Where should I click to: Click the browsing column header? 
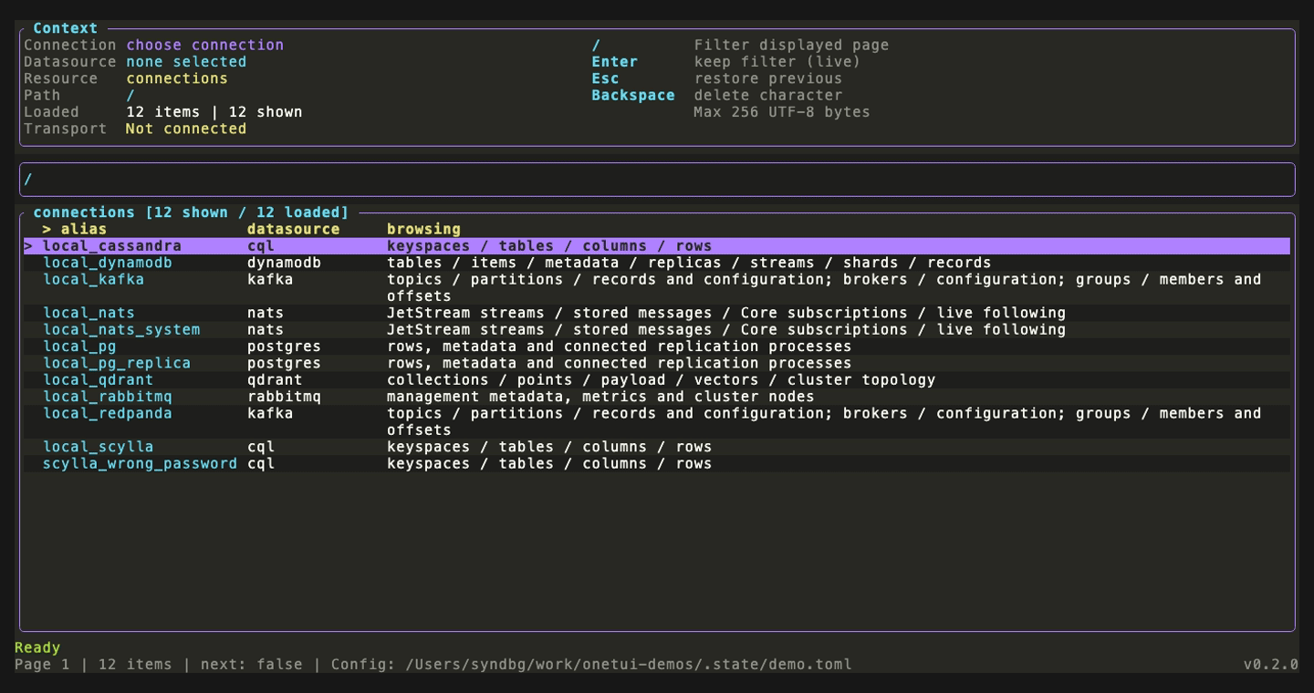pyautogui.click(x=423, y=229)
